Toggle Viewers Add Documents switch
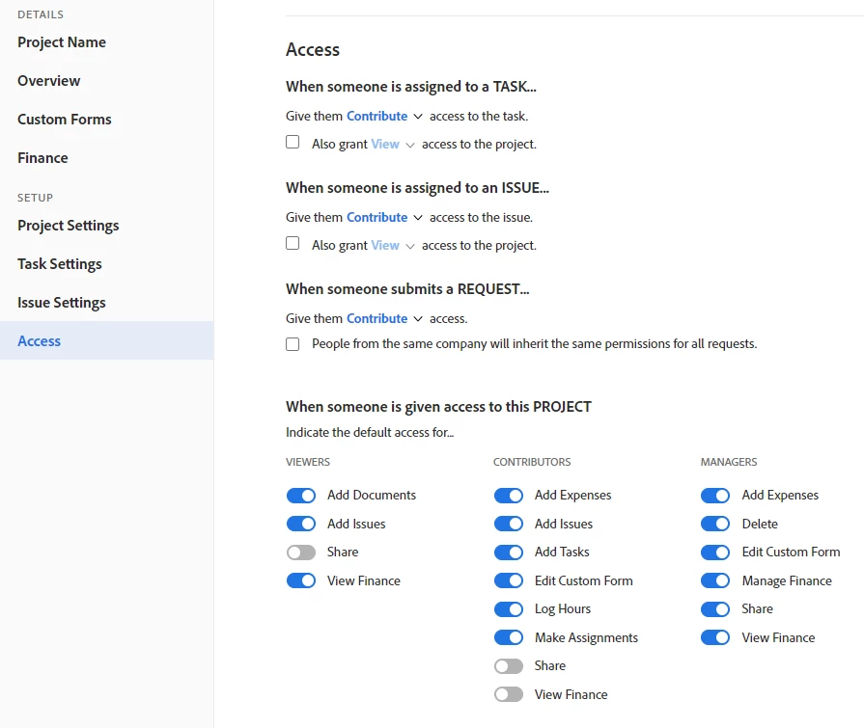The width and height of the screenshot is (864, 728). tap(301, 496)
